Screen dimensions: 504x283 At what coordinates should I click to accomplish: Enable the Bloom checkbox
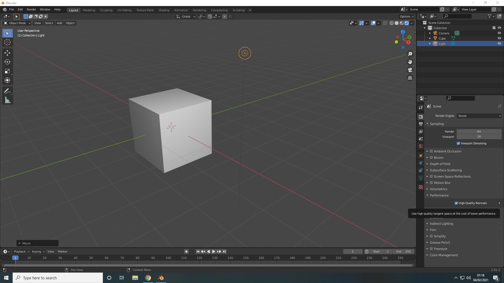(431, 157)
